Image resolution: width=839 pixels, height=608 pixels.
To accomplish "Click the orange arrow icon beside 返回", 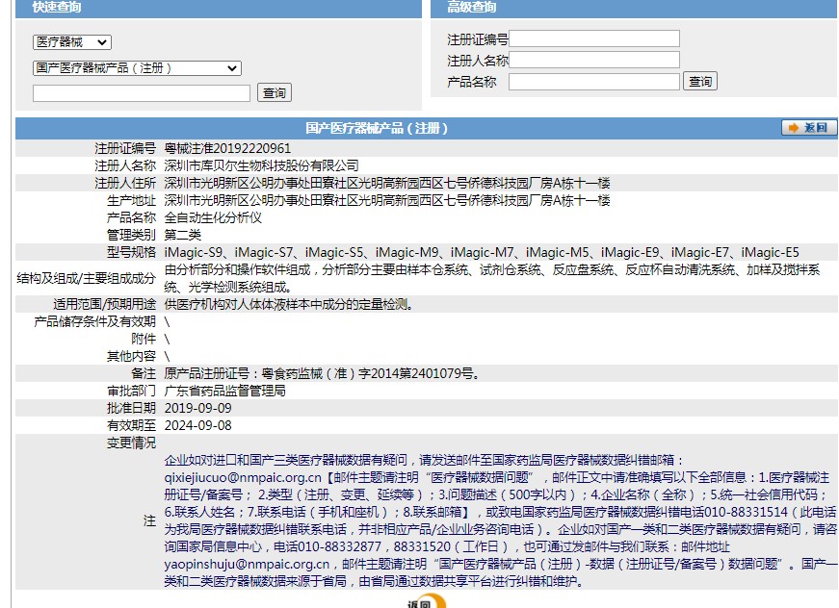I will (794, 128).
